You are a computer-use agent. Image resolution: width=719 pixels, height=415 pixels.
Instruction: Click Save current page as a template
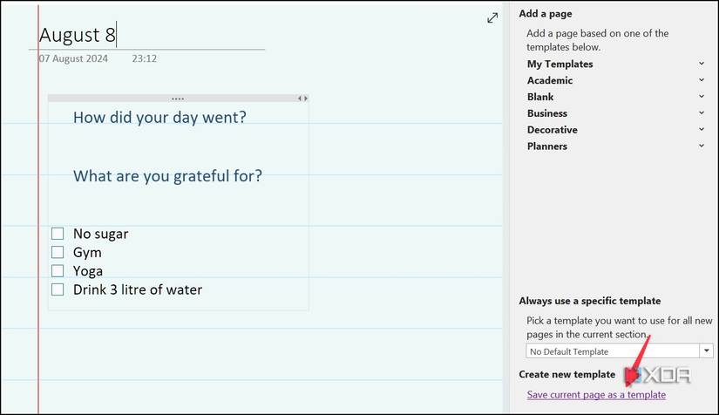[596, 395]
